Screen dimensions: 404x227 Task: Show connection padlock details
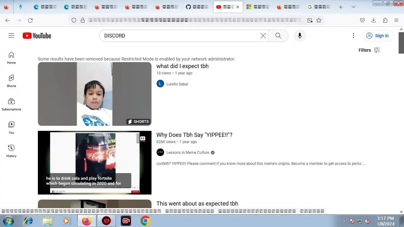83,20
